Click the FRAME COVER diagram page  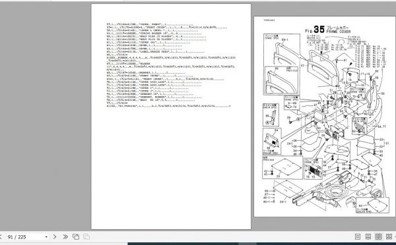(325, 117)
